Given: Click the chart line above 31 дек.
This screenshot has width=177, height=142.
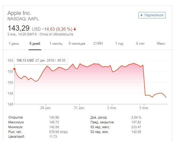Looking at the screenshot, I should click(x=80, y=64).
